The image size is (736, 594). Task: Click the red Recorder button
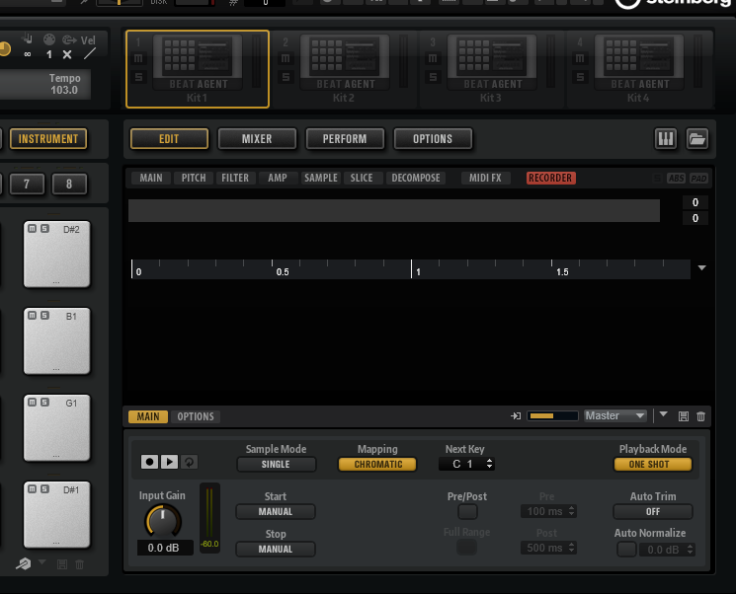[x=550, y=179]
